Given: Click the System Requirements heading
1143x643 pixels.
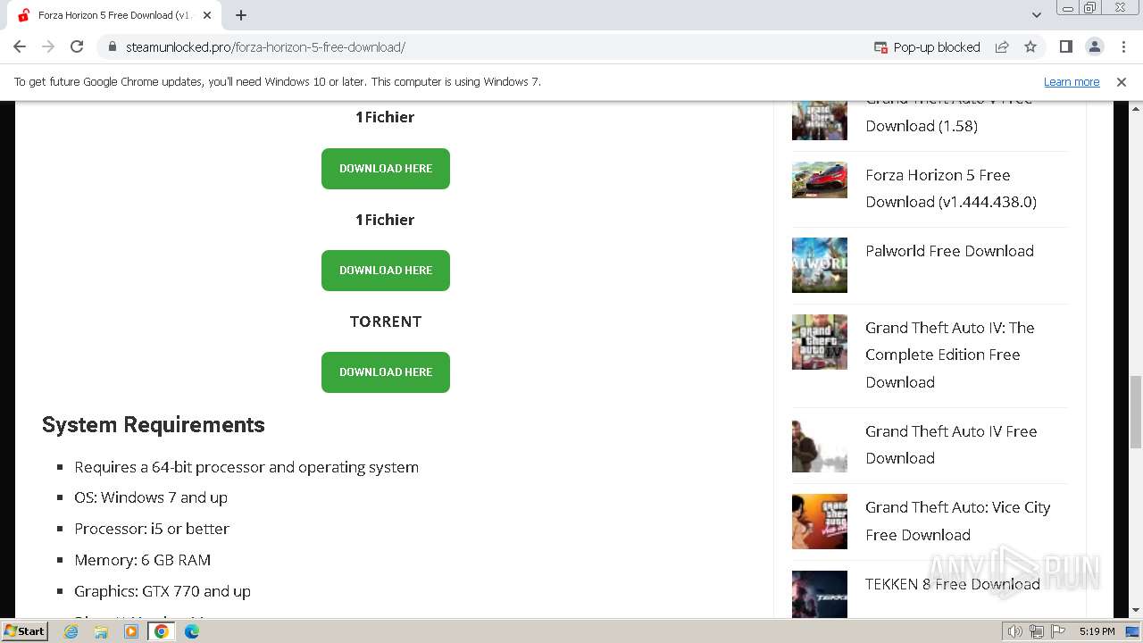Looking at the screenshot, I should (x=154, y=424).
